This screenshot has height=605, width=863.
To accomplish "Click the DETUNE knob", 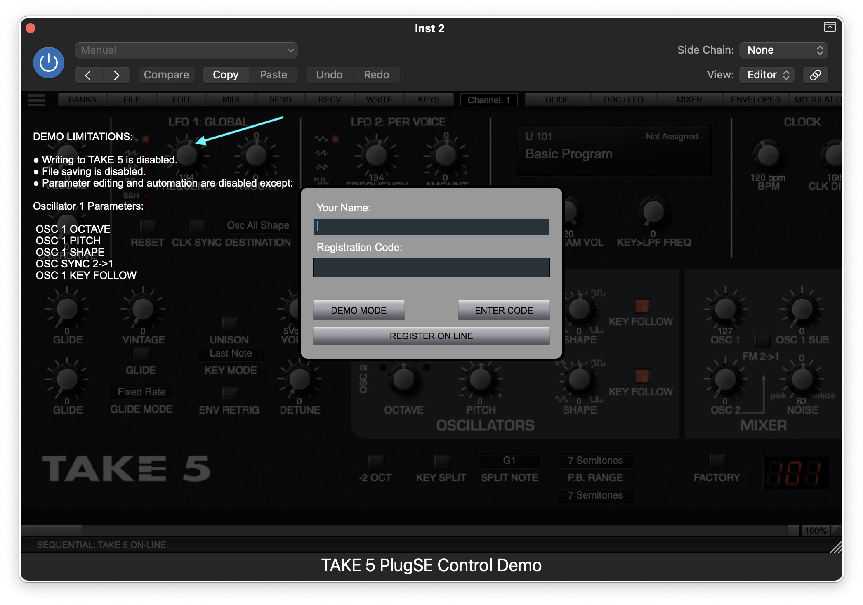I will (x=299, y=379).
